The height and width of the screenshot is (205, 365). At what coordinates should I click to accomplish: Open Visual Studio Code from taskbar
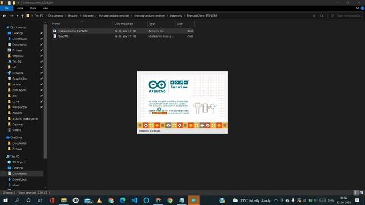point(135,200)
